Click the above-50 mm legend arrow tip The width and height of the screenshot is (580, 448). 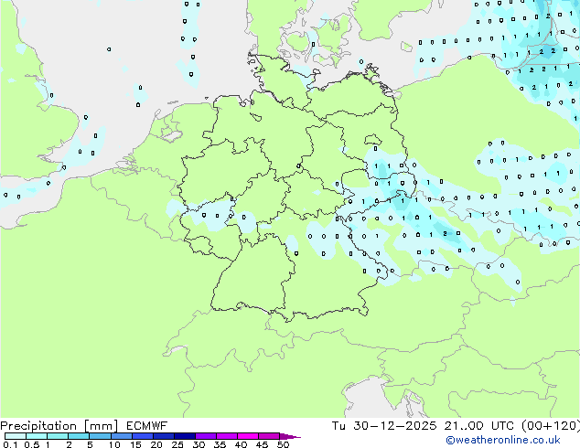[x=290, y=437]
